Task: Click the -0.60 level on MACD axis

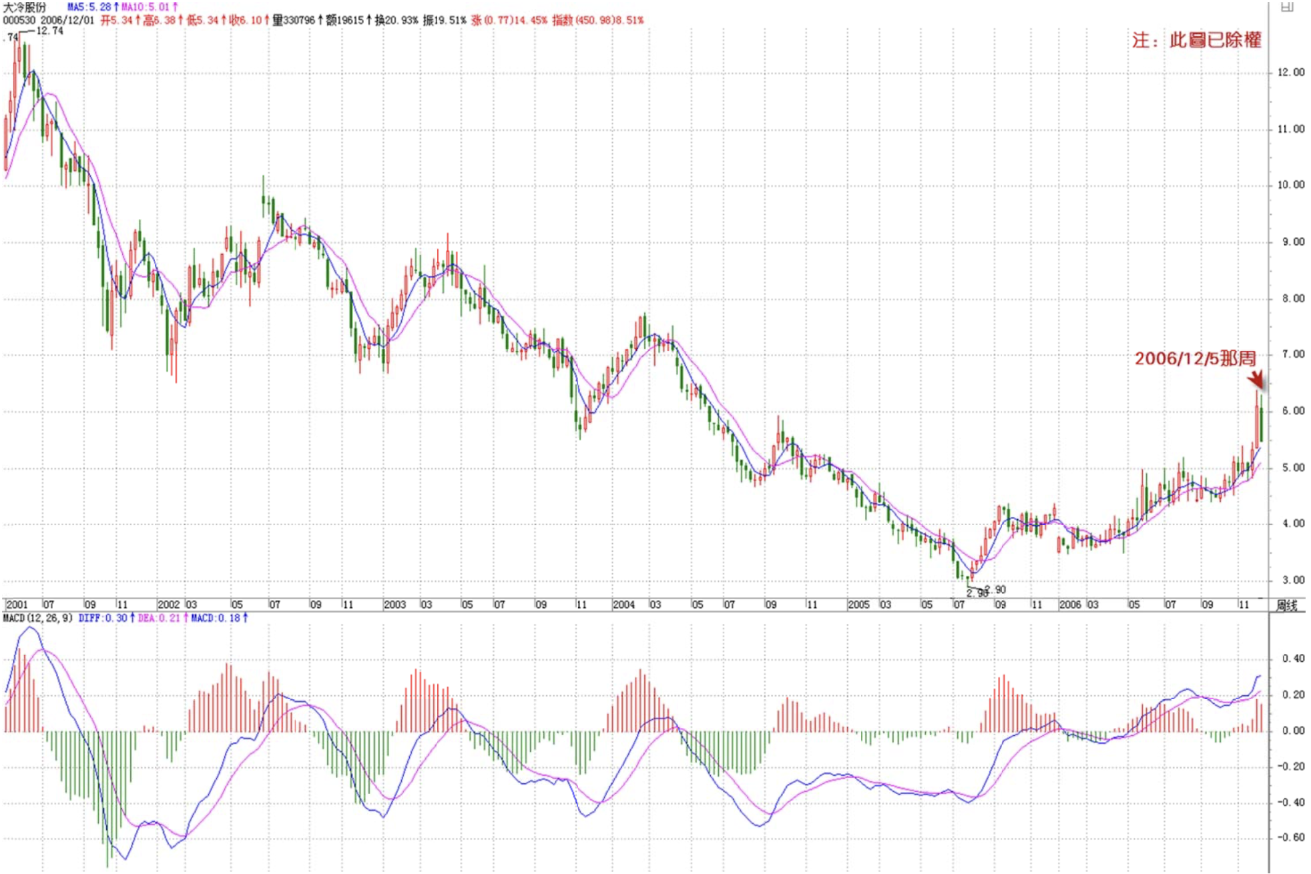Action: (x=1292, y=837)
